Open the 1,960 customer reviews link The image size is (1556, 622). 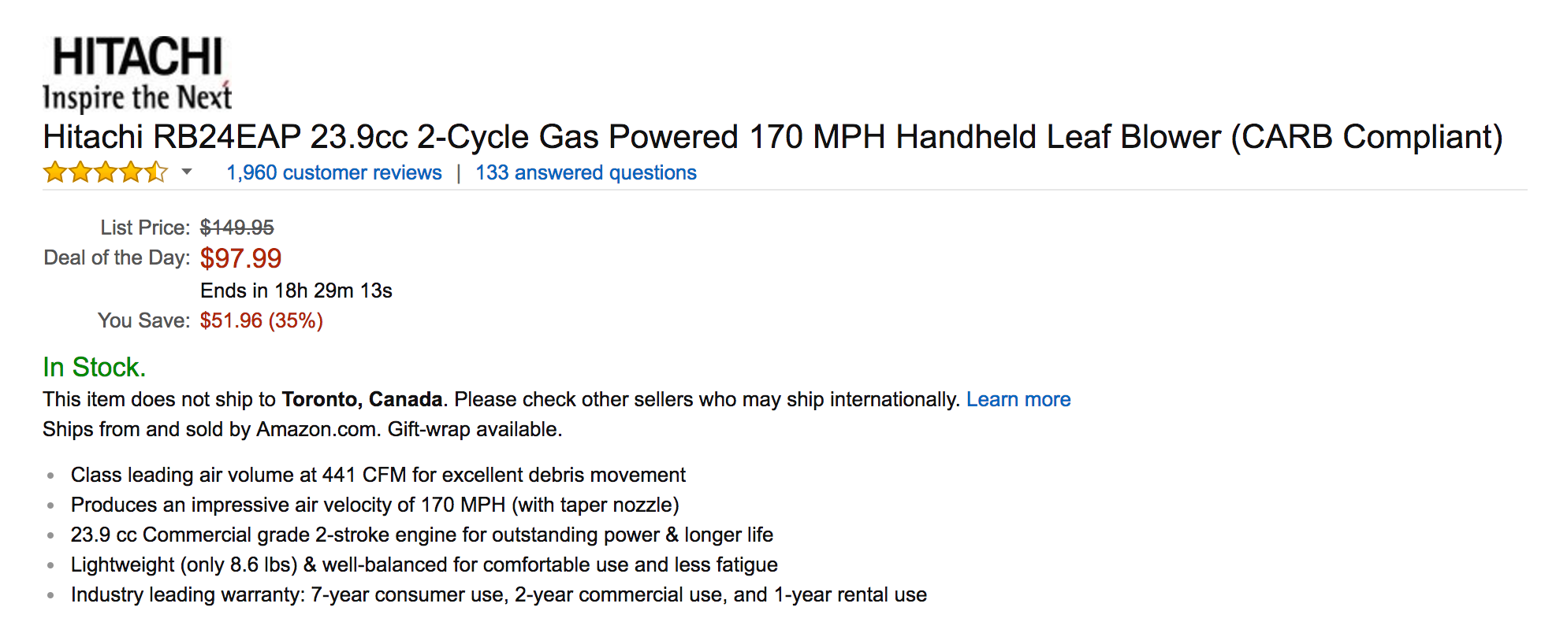(x=334, y=172)
